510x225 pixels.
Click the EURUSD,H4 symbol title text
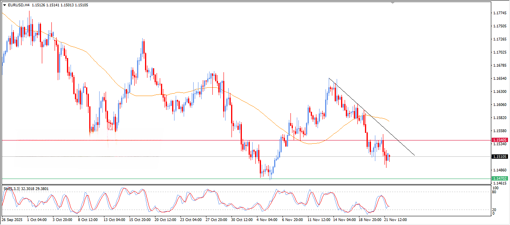pos(19,5)
